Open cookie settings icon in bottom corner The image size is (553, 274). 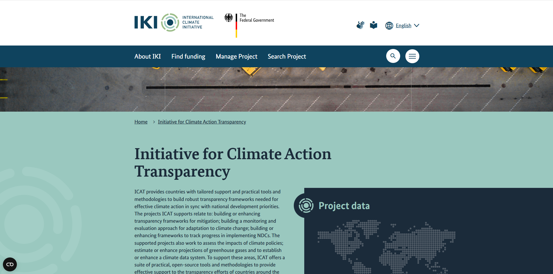click(10, 264)
